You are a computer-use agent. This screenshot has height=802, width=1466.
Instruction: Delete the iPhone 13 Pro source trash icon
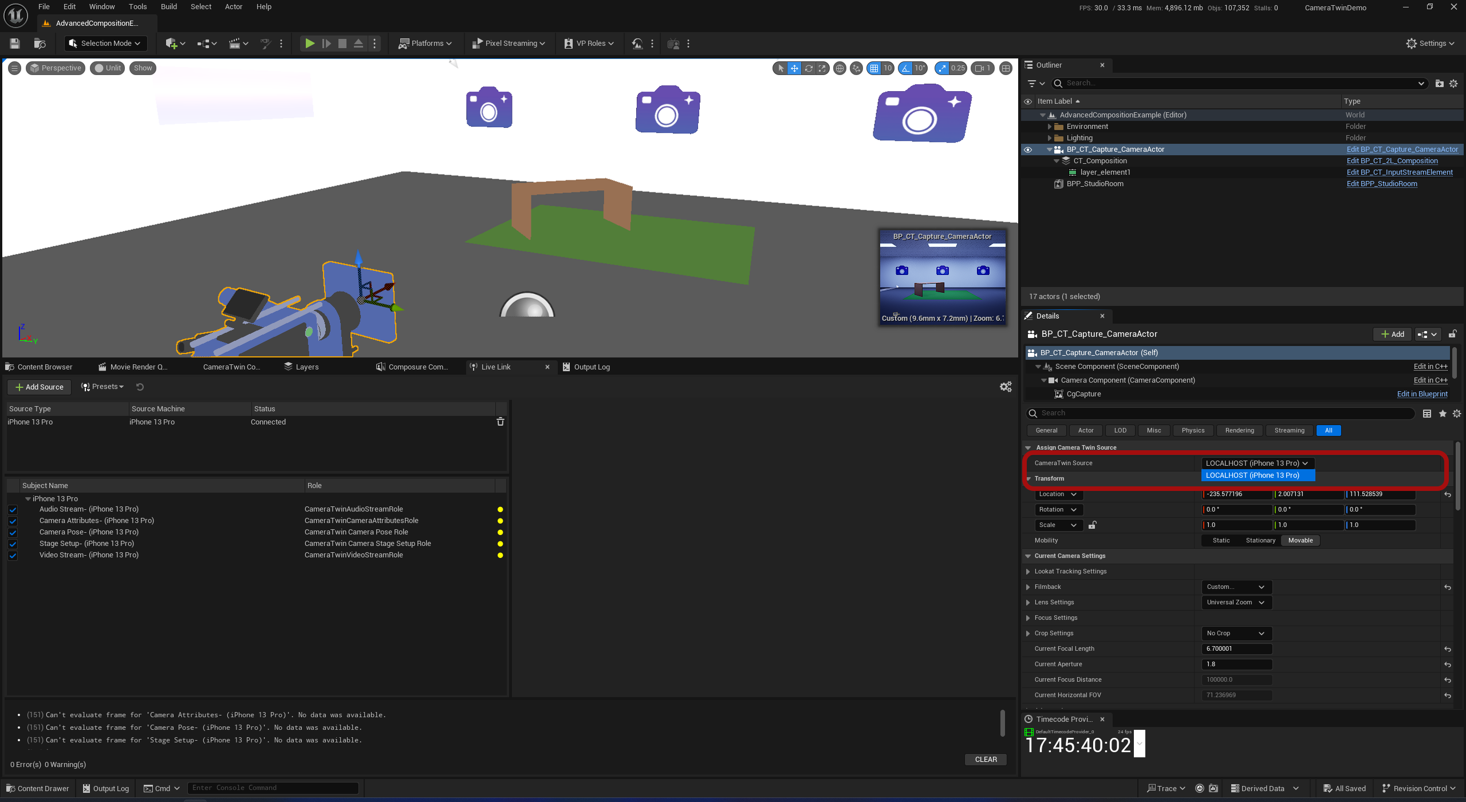point(500,422)
